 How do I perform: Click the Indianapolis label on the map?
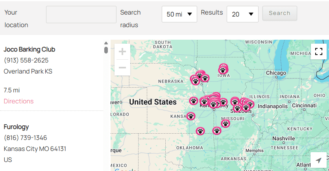point(273,106)
